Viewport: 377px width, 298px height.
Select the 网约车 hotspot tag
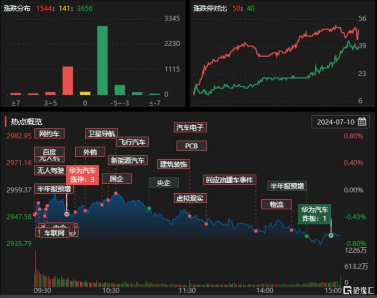[x=49, y=134]
